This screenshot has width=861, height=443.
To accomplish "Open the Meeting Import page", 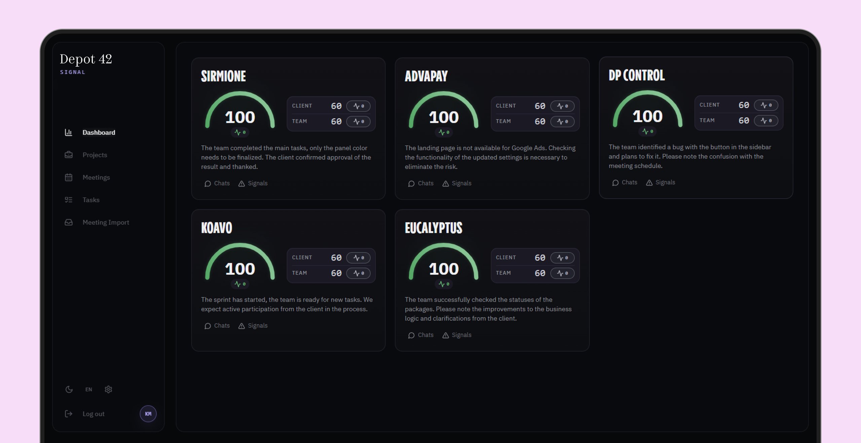I will click(x=106, y=222).
